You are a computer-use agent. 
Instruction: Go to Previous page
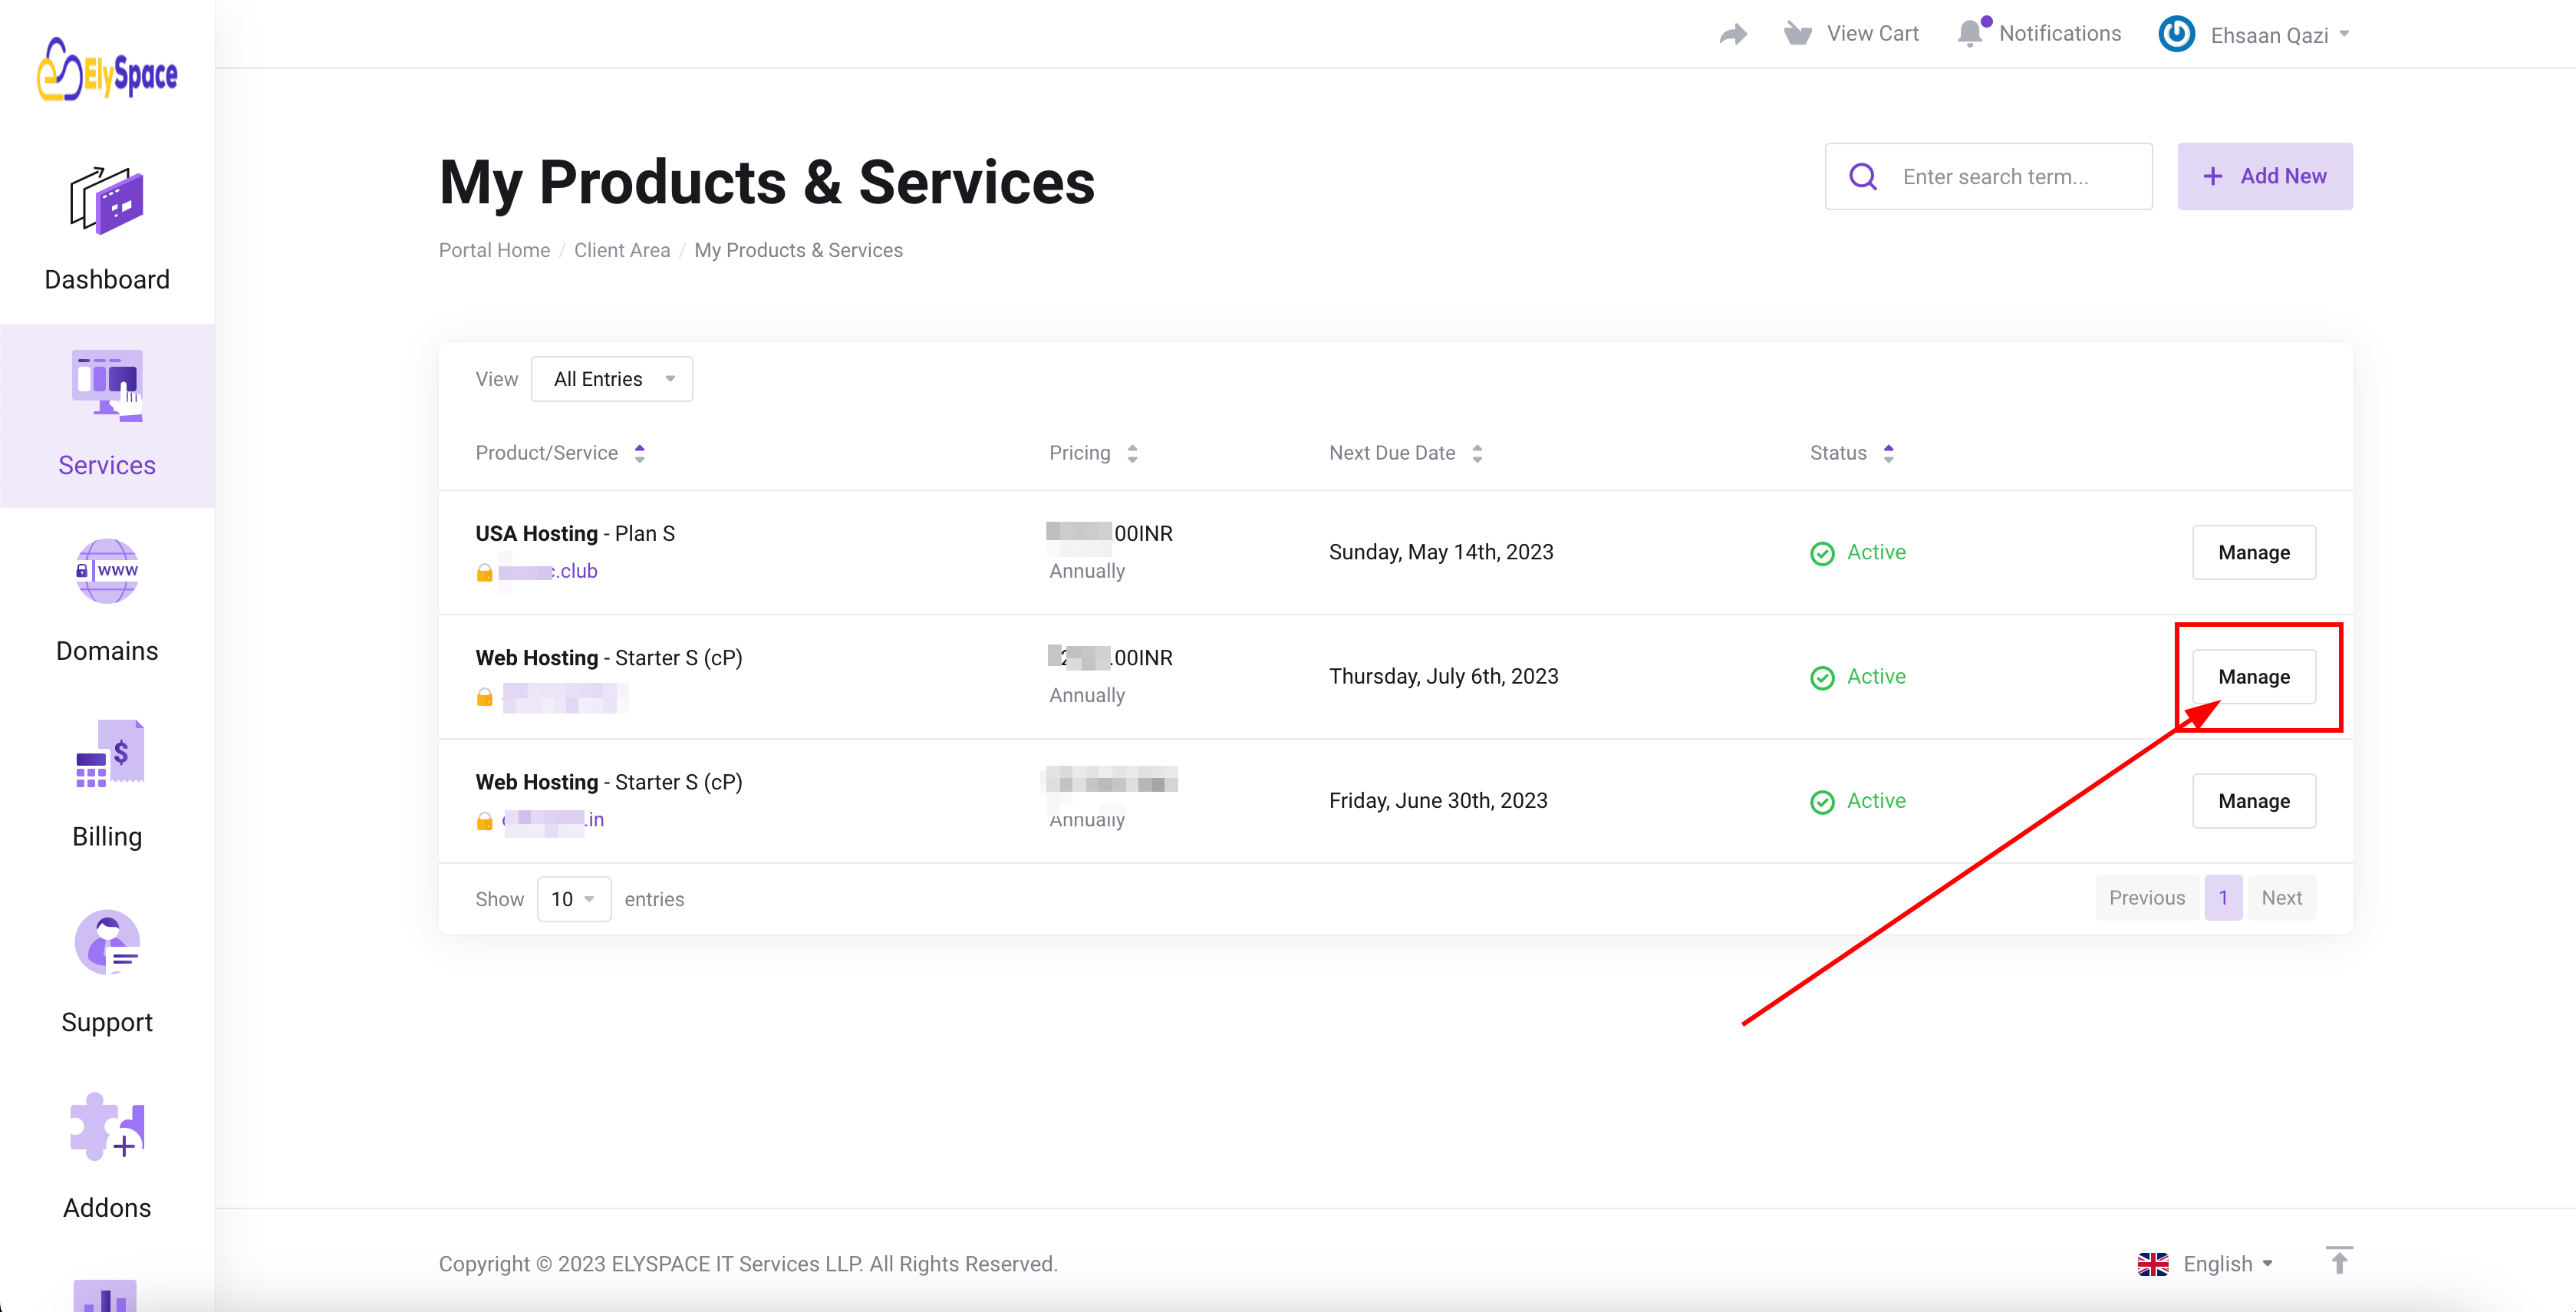2147,898
